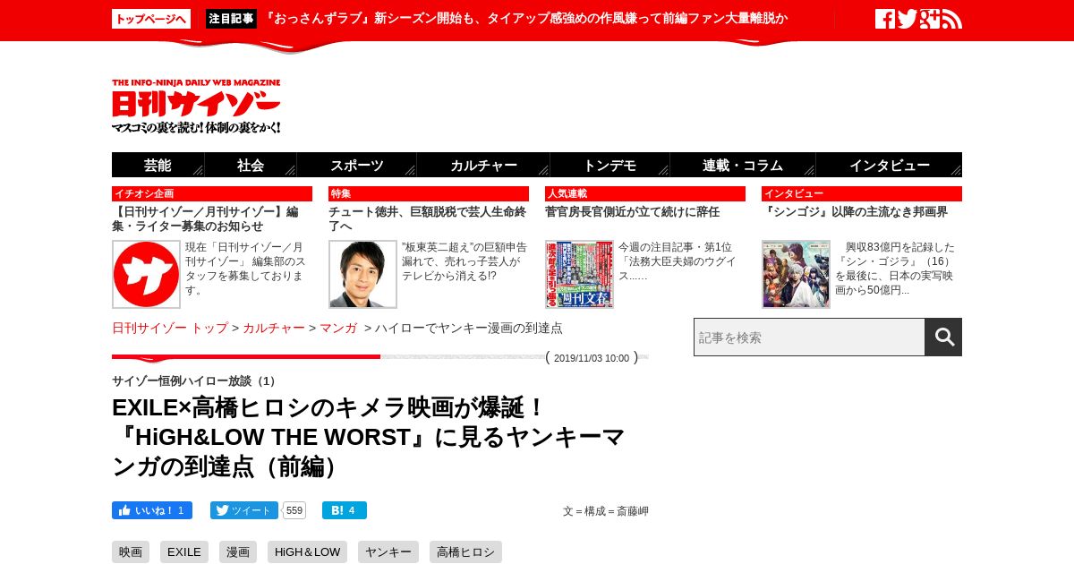The image size is (1074, 564).
Task: Click the Hatena B! bookmark button
Action: click(345, 510)
